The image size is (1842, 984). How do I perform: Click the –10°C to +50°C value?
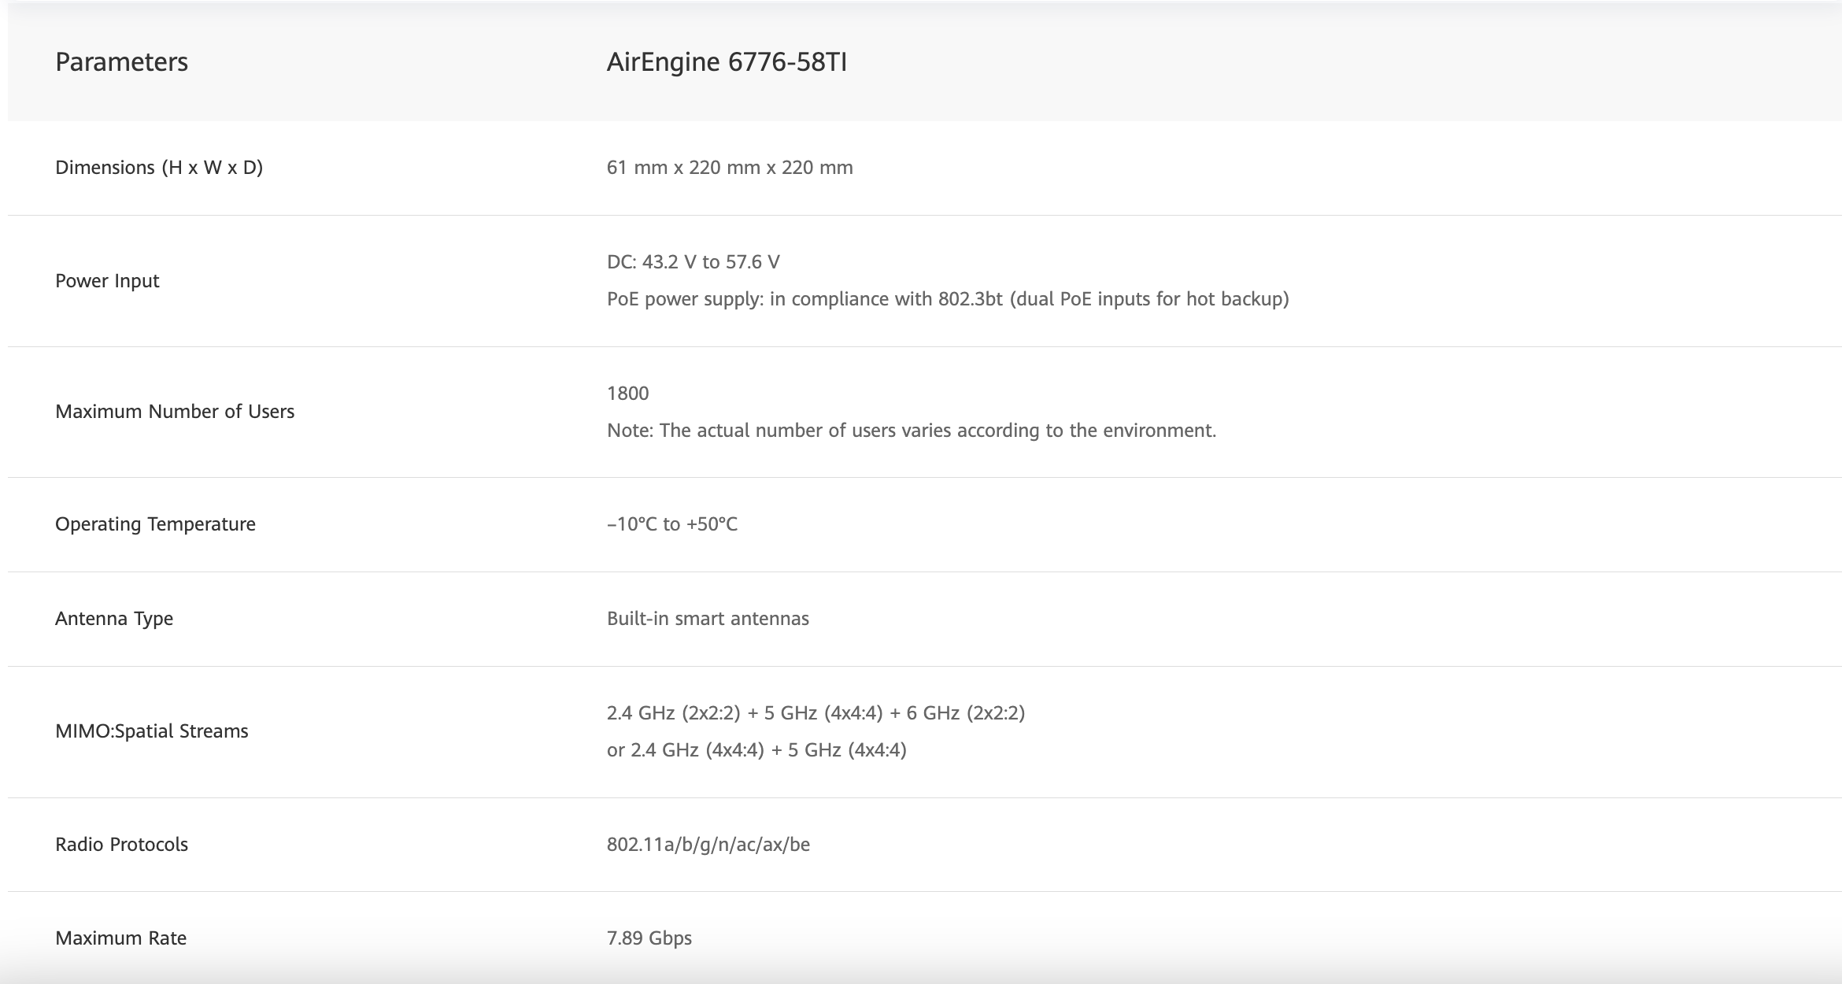[x=672, y=524]
